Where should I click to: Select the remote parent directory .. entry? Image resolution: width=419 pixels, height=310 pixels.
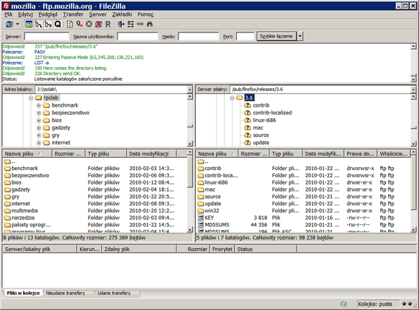(203, 161)
